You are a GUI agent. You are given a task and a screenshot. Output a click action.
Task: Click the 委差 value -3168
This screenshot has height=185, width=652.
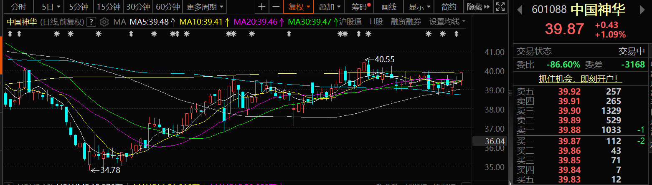[x=634, y=65]
